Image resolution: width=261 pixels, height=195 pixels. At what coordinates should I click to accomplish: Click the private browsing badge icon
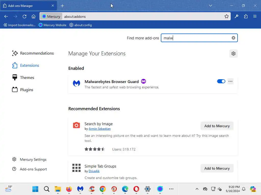click(143, 81)
